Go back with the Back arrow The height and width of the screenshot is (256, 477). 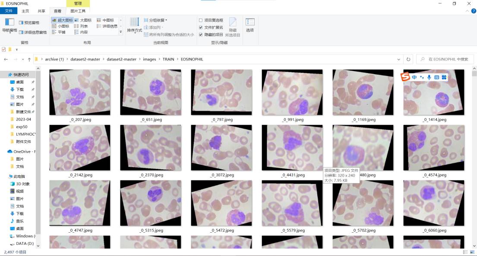point(6,59)
